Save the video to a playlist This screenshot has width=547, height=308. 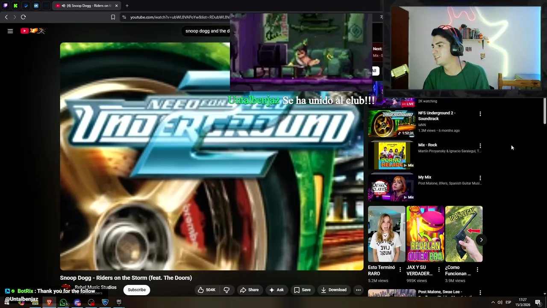coord(302,290)
